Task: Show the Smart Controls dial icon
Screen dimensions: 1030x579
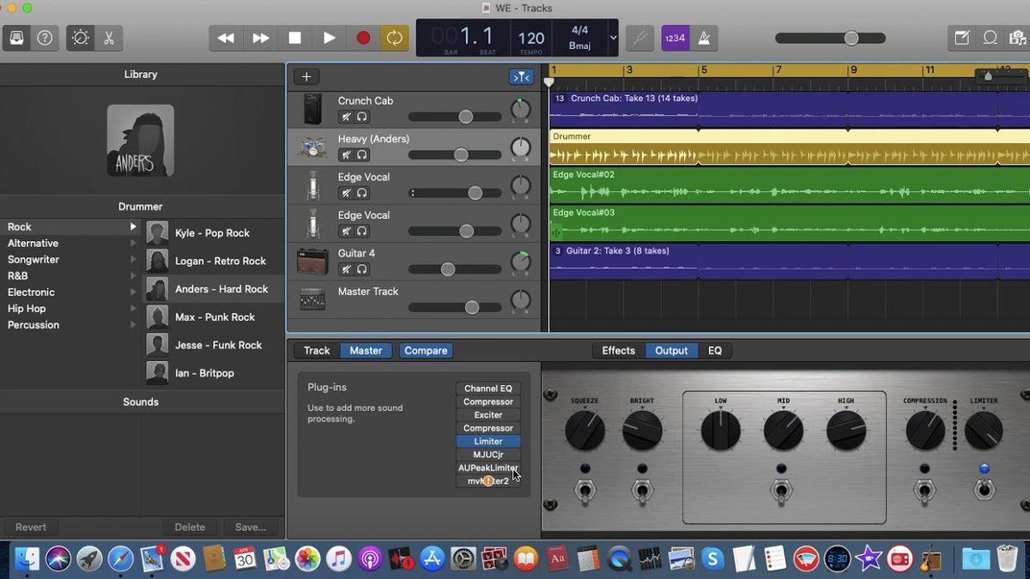Action: click(x=80, y=38)
